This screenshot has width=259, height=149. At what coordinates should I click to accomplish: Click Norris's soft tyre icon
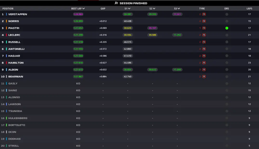[x=204, y=21]
